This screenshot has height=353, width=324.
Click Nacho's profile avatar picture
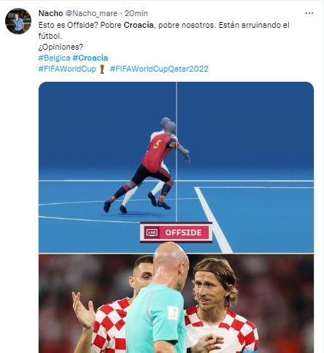point(18,21)
